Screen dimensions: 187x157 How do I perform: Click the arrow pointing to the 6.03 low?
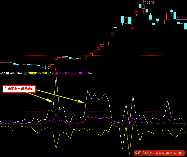pos(43,68)
